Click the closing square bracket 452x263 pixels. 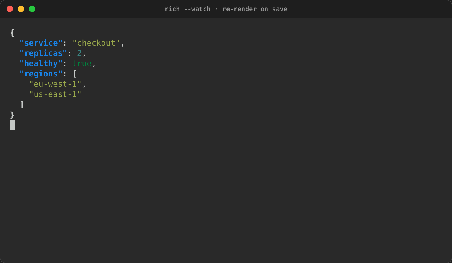click(22, 105)
